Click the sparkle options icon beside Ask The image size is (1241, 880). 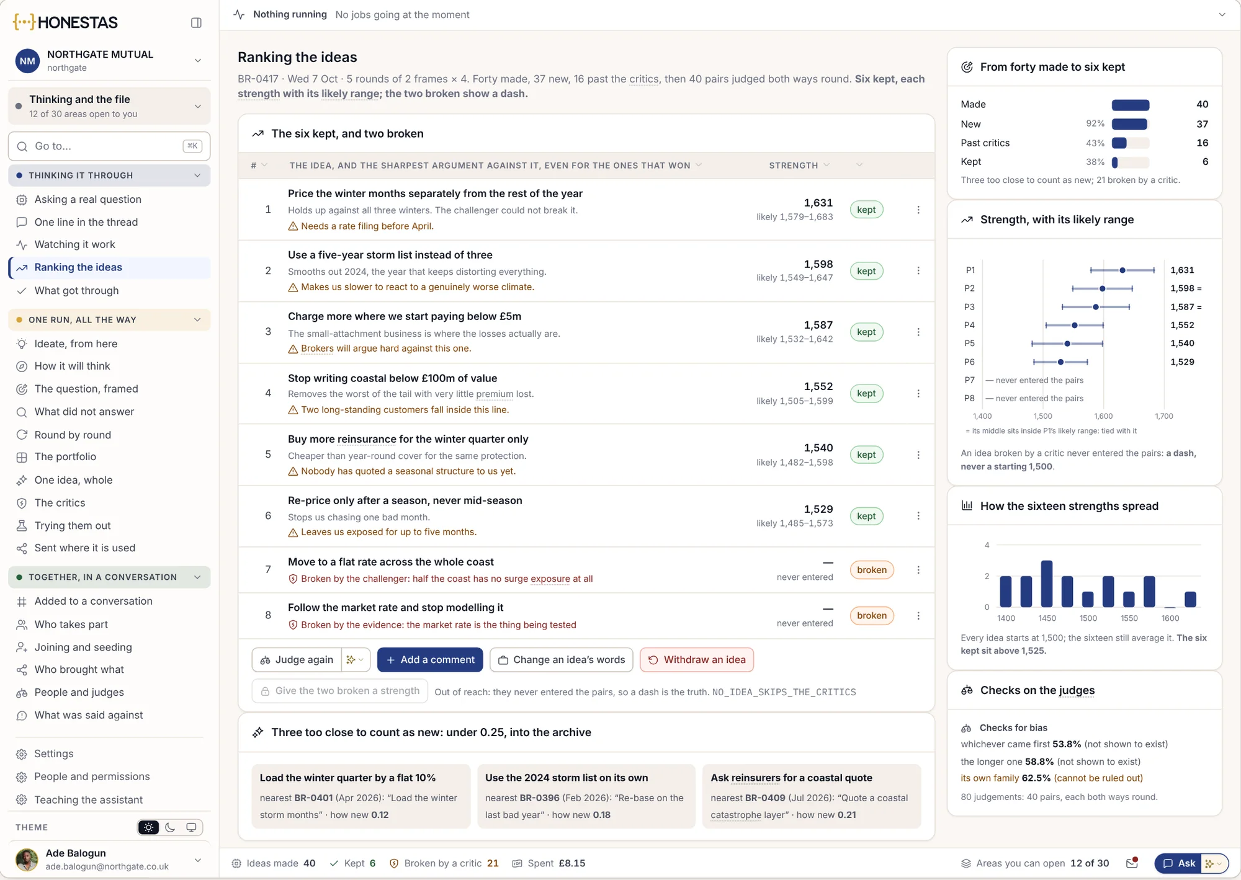pyautogui.click(x=1214, y=863)
